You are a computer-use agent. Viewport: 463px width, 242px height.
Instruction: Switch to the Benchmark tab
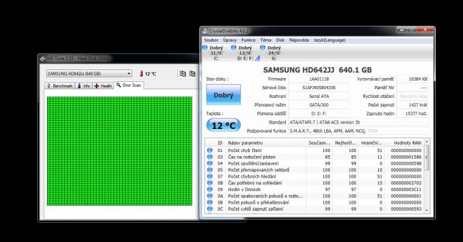[60, 85]
